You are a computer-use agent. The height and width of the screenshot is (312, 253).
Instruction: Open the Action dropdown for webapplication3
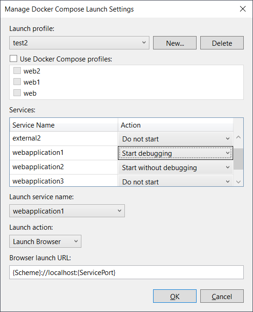[175, 181]
